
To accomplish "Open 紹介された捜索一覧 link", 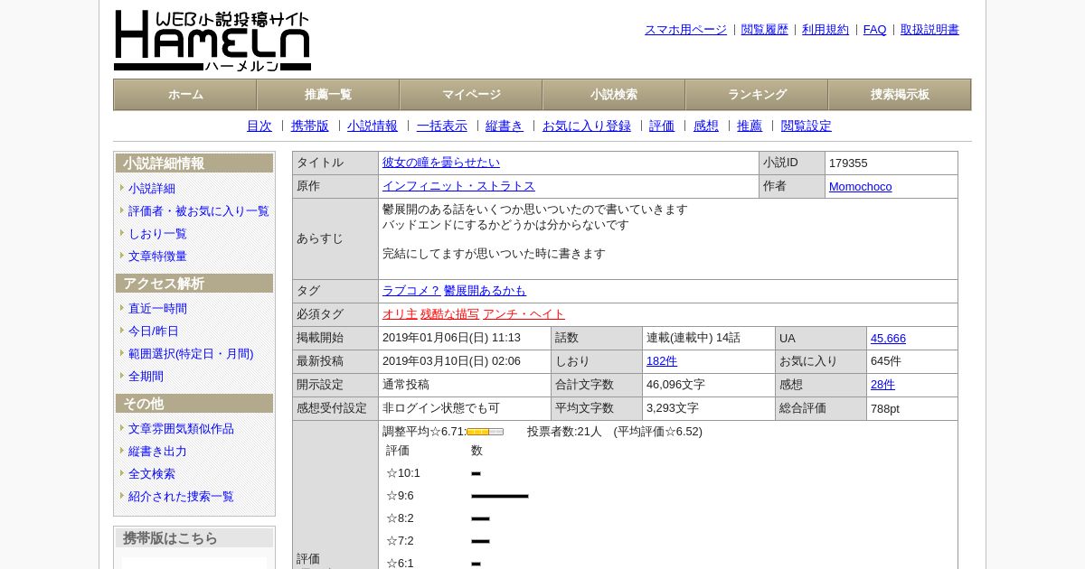I will click(x=181, y=497).
